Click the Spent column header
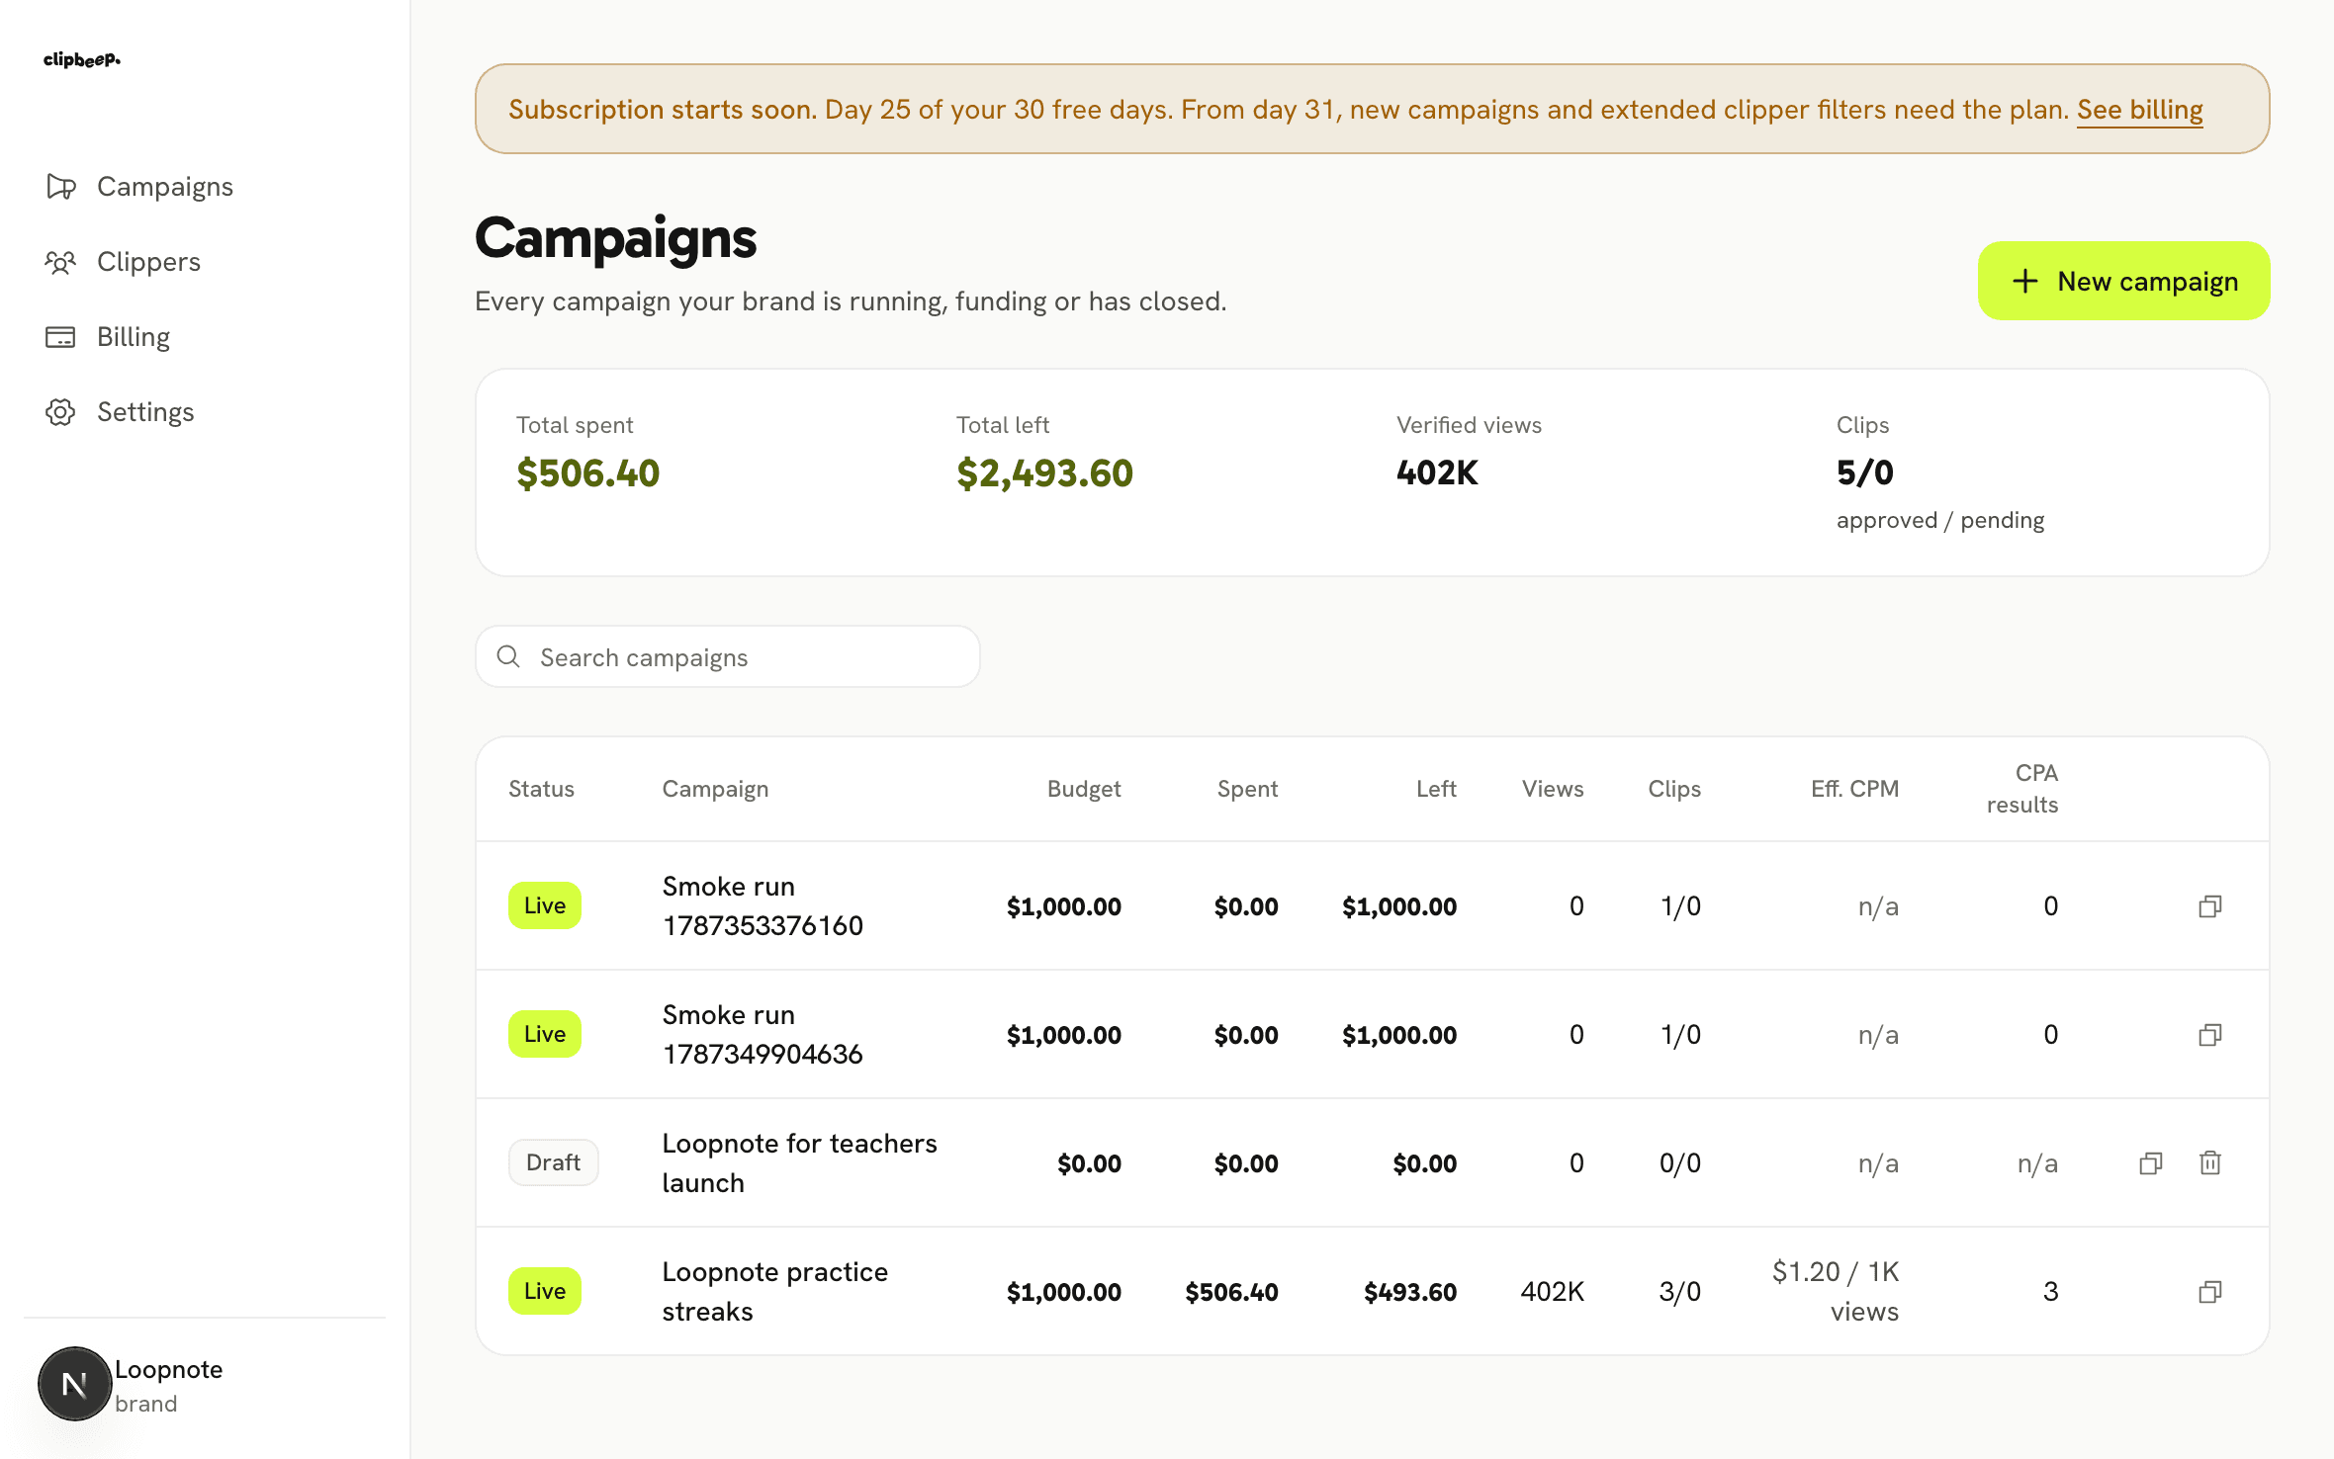This screenshot has width=2334, height=1459. (1247, 789)
